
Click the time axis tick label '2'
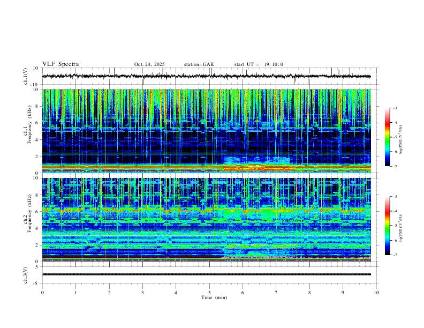[109, 293]
